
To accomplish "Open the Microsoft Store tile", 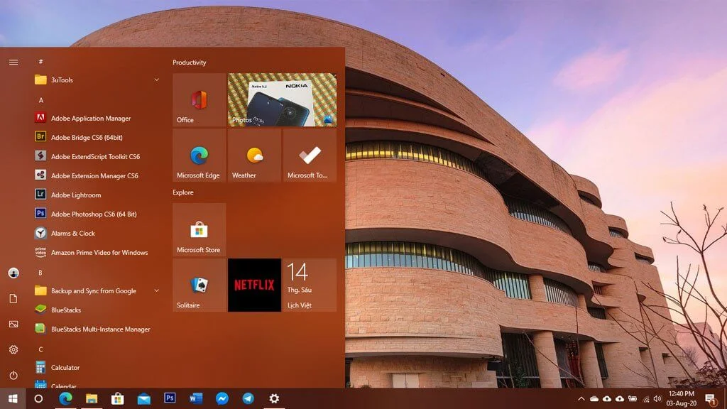I will pyautogui.click(x=199, y=229).
